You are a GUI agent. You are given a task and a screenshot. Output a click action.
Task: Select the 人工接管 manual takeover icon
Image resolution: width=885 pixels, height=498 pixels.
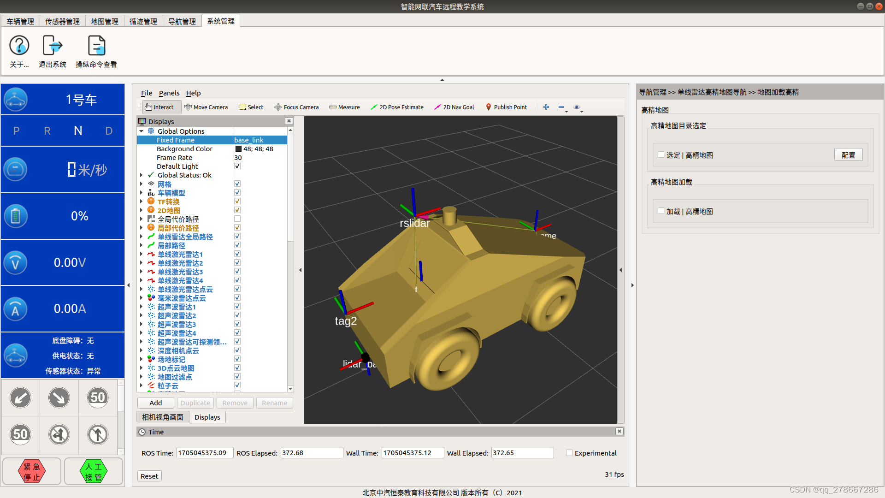click(x=94, y=471)
